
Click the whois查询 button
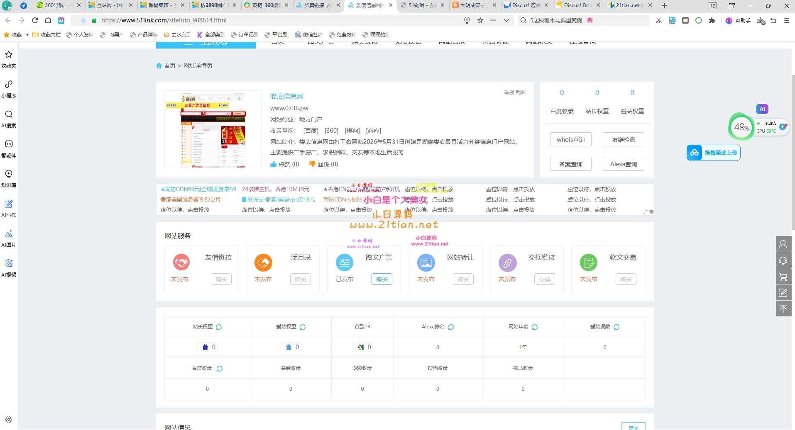pos(571,140)
